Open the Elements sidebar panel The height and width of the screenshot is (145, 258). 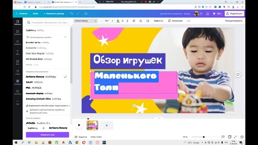point(18,32)
